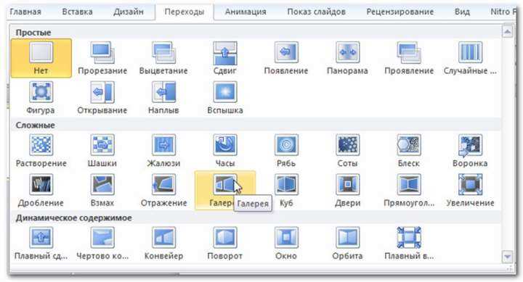Select the Соты honeycomb transition
The image size is (523, 282).
pyautogui.click(x=347, y=151)
